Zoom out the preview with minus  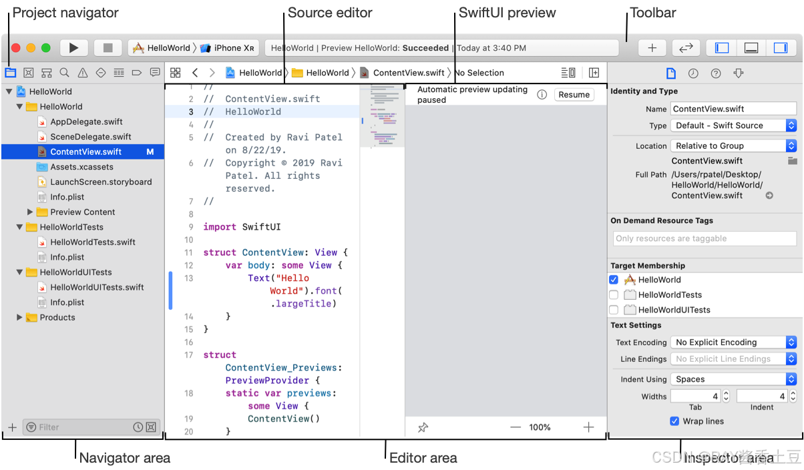516,427
